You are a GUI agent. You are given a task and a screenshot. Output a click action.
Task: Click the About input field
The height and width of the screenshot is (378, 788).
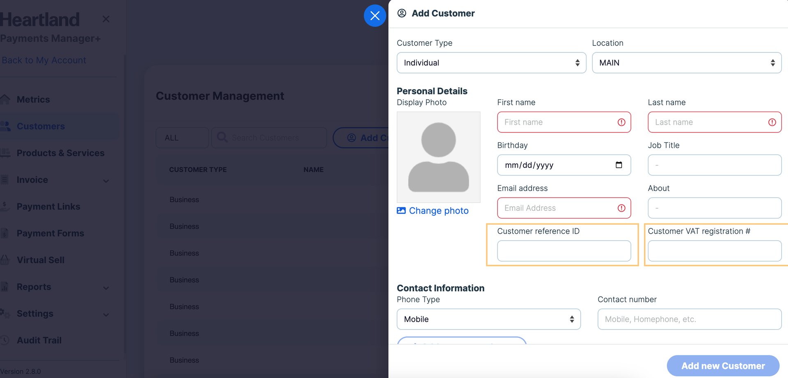(715, 208)
